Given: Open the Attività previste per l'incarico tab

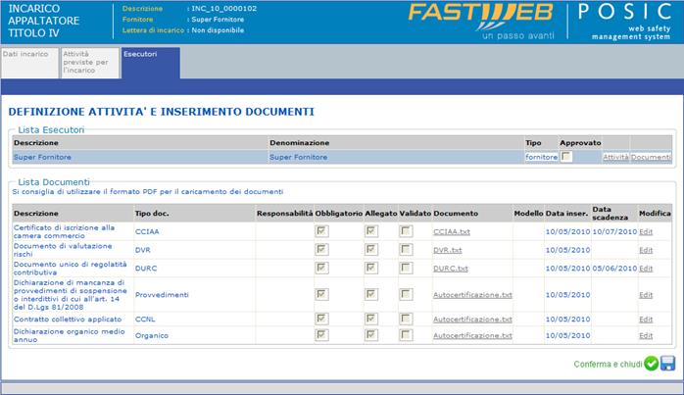Looking at the screenshot, I should pos(90,63).
